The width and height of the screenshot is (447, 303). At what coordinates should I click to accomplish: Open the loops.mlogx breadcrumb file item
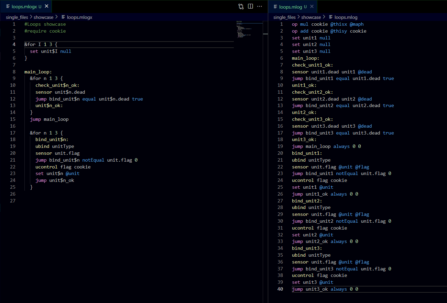click(x=77, y=17)
